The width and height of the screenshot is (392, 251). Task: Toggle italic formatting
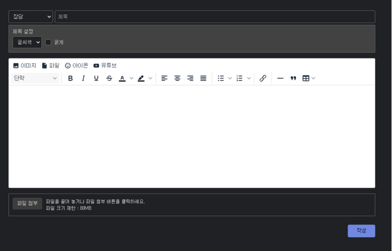pyautogui.click(x=83, y=78)
